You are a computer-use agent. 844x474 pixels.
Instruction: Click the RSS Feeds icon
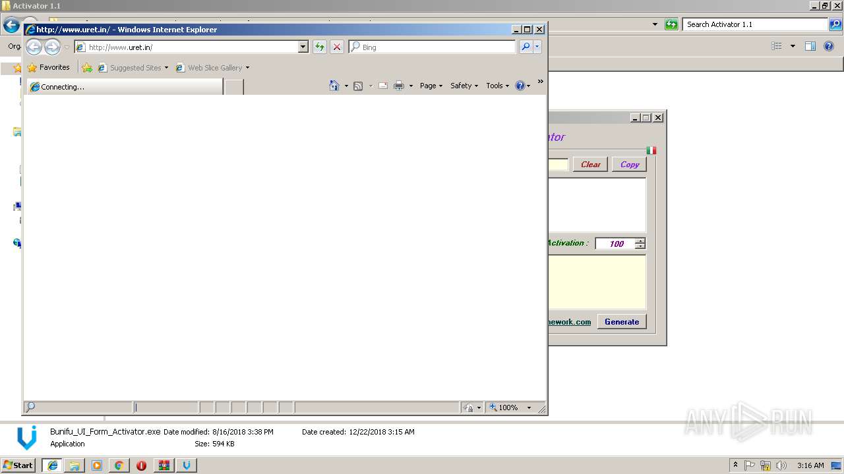[358, 86]
